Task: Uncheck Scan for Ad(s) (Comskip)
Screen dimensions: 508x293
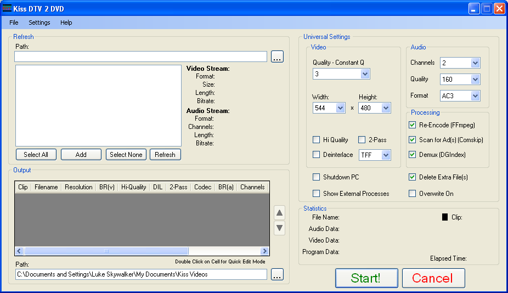Action: 413,140
